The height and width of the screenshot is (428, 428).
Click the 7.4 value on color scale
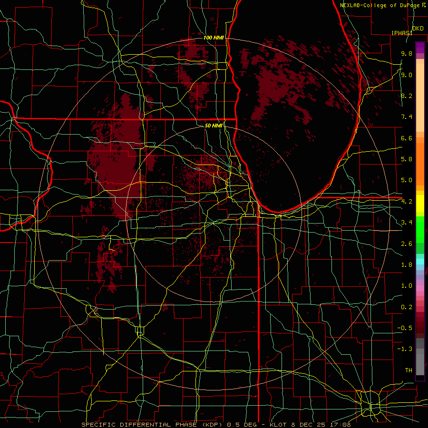tap(407, 117)
